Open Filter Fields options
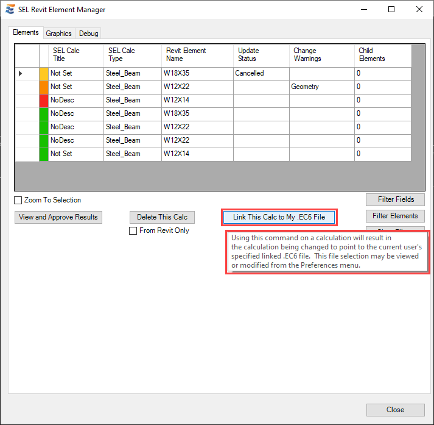 (394, 199)
